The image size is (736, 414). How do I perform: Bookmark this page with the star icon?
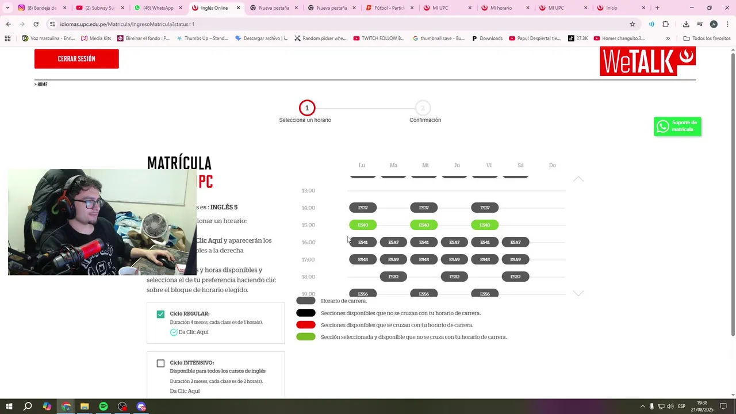click(x=632, y=24)
